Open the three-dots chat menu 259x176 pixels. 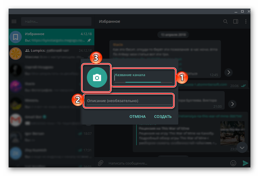pos(246,21)
